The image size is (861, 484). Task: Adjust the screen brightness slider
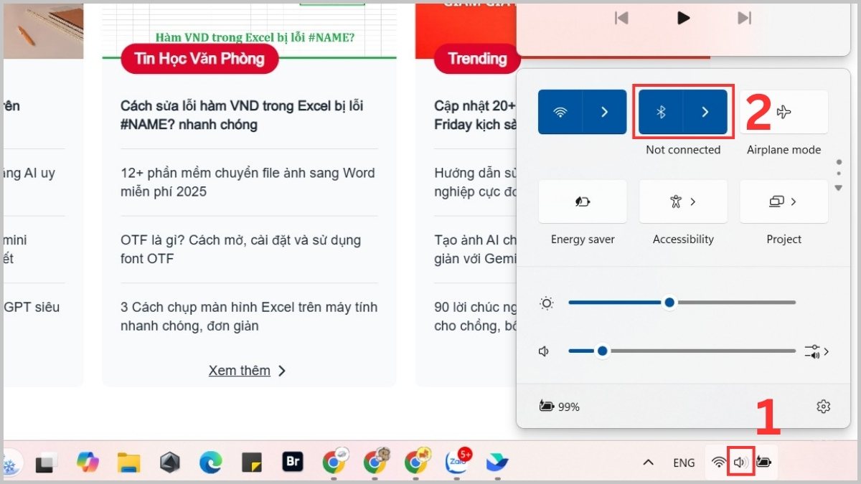[669, 303]
